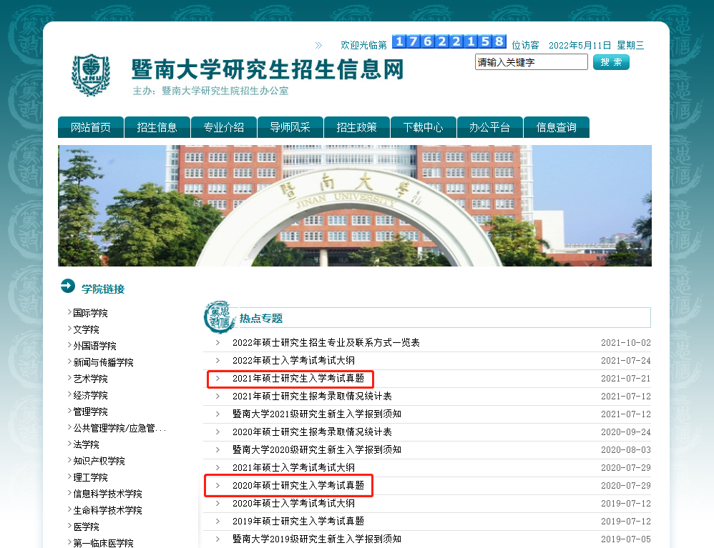Screen dimensions: 714x548
Task: Click the arrow bullet before 2022年硕士入学考试考试大纲
Action: click(217, 361)
